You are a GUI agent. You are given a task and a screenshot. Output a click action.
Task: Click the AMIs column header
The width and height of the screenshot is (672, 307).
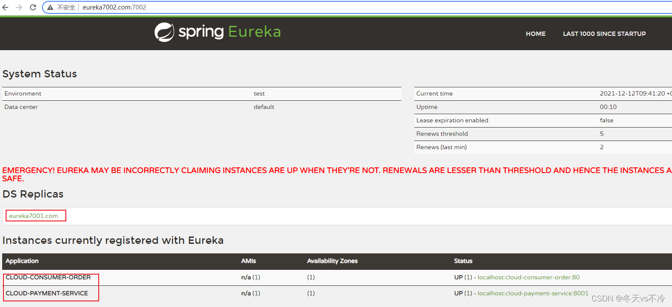pos(249,261)
